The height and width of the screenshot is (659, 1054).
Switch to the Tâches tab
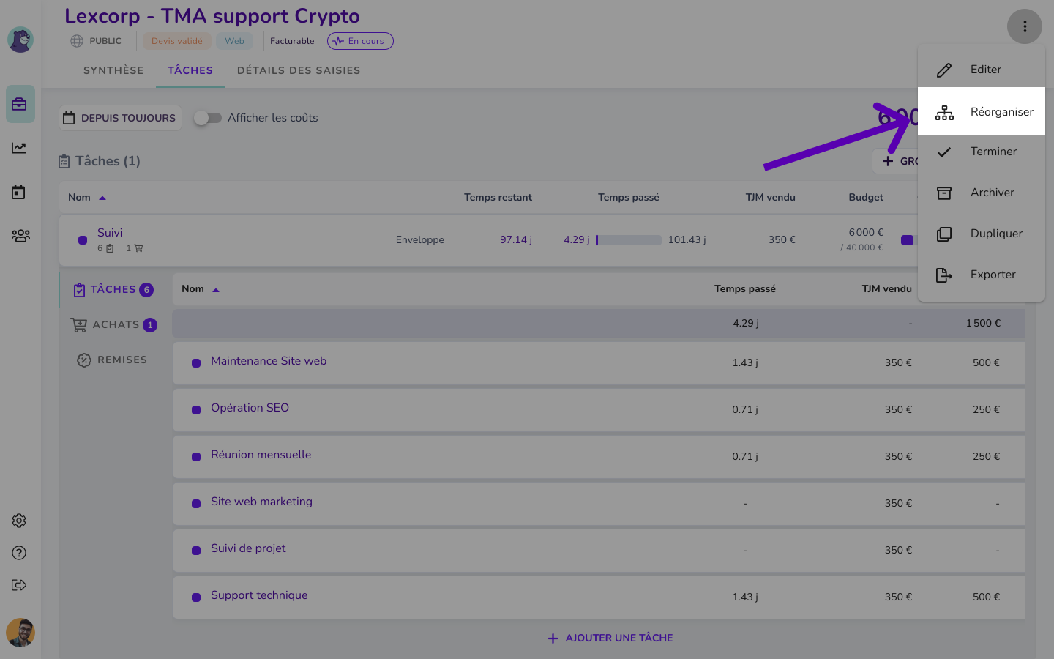tap(190, 70)
